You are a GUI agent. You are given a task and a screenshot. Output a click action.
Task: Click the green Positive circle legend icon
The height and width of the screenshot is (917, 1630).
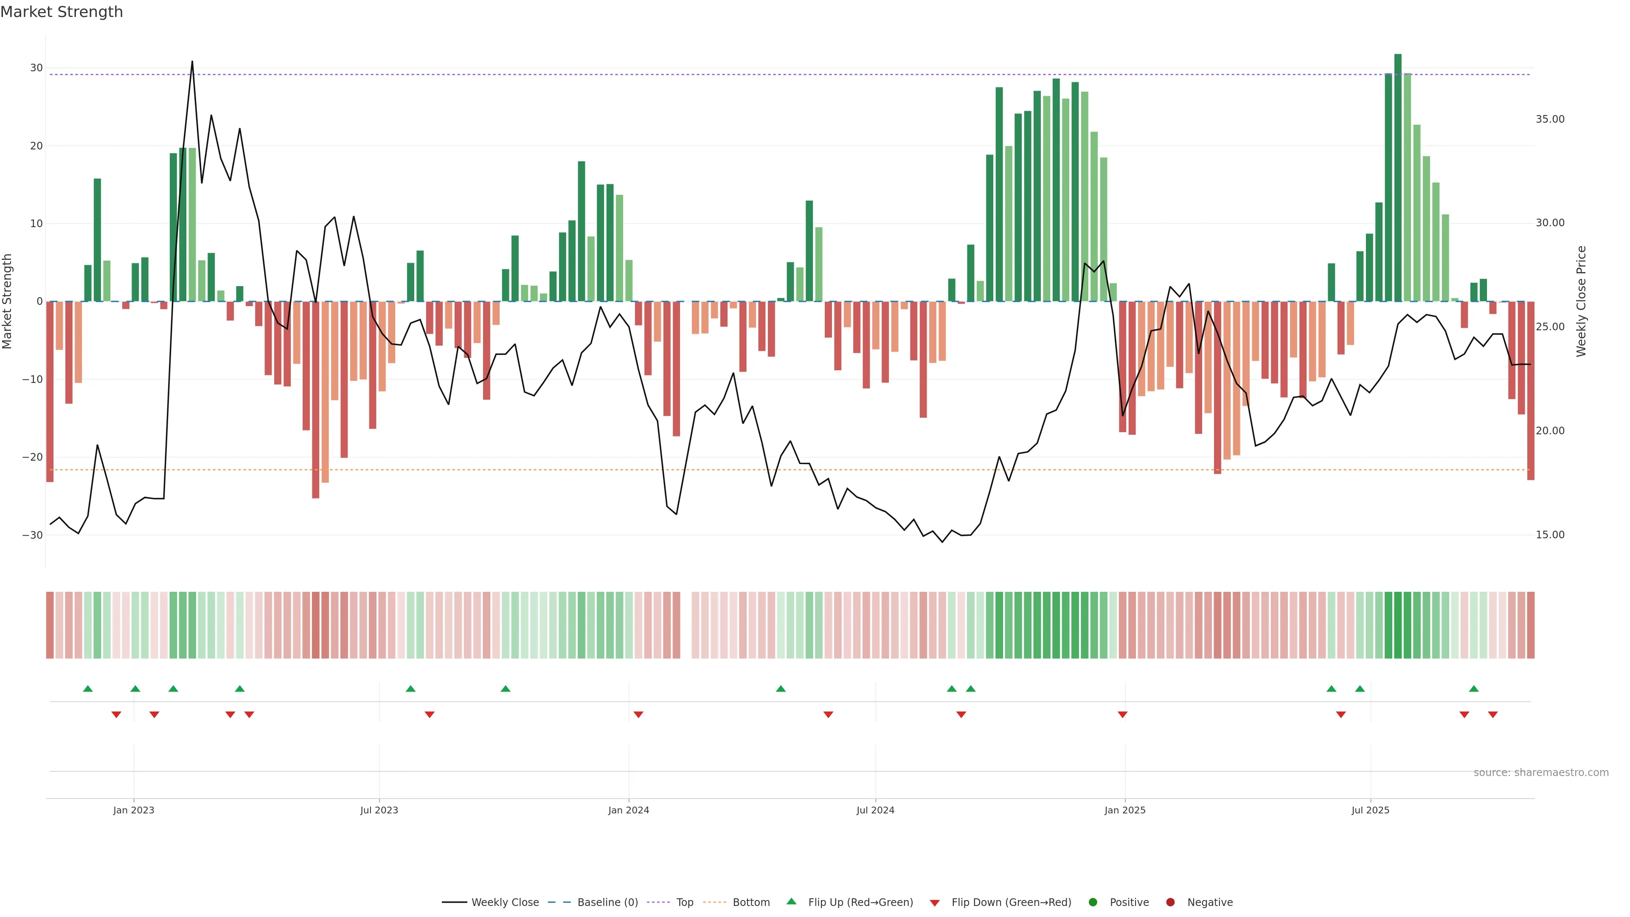(1093, 903)
